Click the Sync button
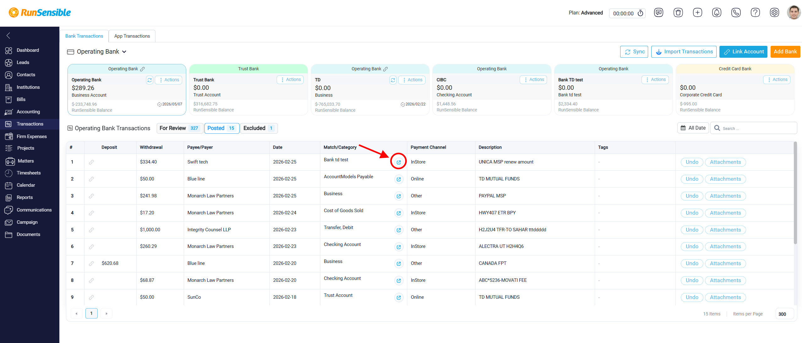 coord(634,52)
